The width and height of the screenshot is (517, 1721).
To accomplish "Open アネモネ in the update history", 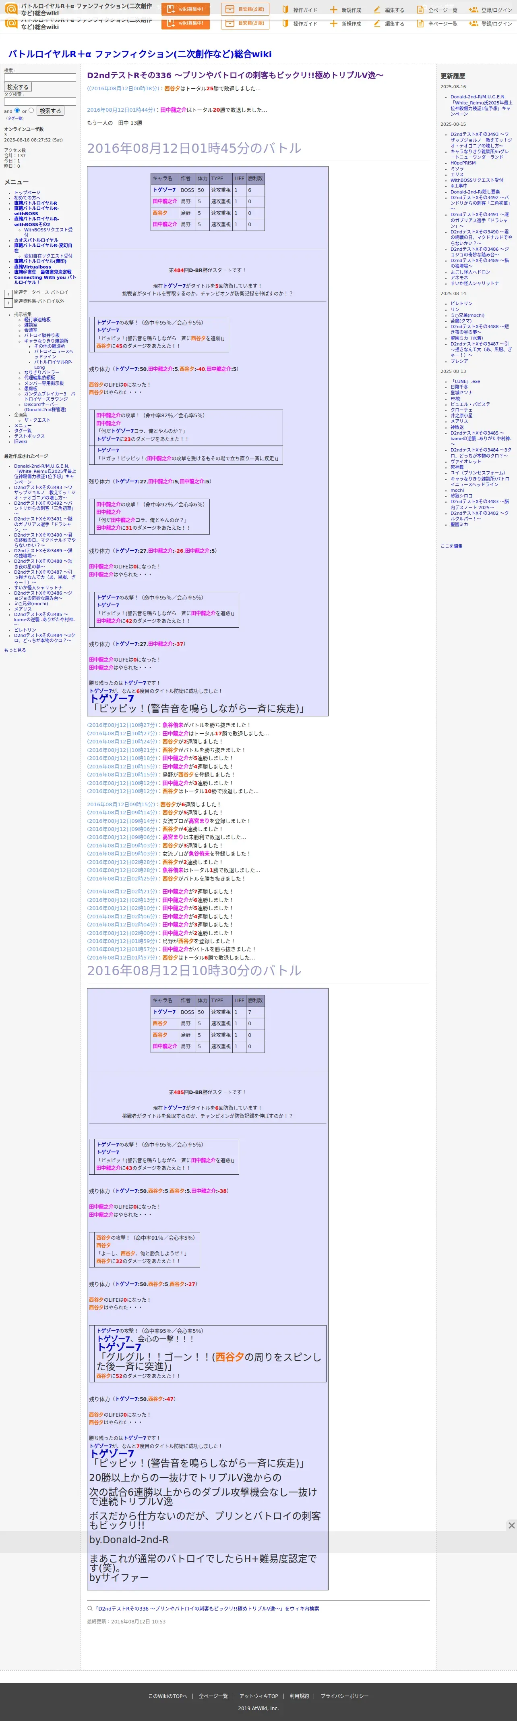I will click(x=459, y=277).
